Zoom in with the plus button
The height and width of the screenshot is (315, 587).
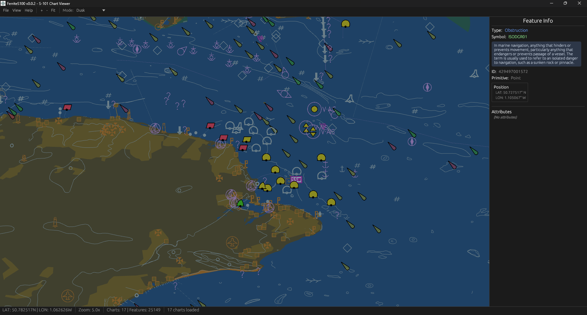[42, 10]
